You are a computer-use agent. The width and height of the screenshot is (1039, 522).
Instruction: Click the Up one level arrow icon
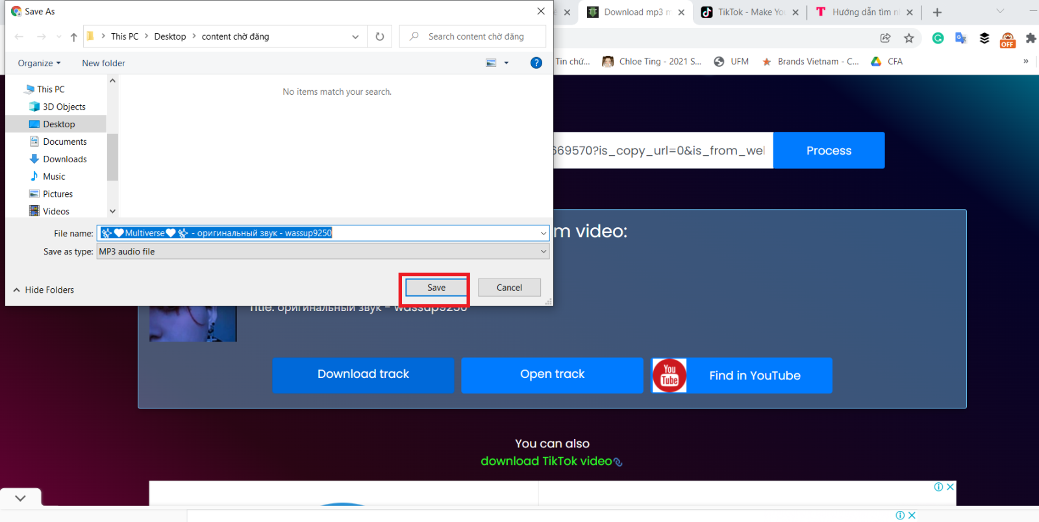[x=73, y=37]
